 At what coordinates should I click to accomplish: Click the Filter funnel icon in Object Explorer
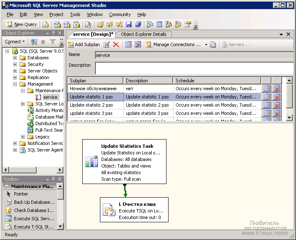point(53,42)
